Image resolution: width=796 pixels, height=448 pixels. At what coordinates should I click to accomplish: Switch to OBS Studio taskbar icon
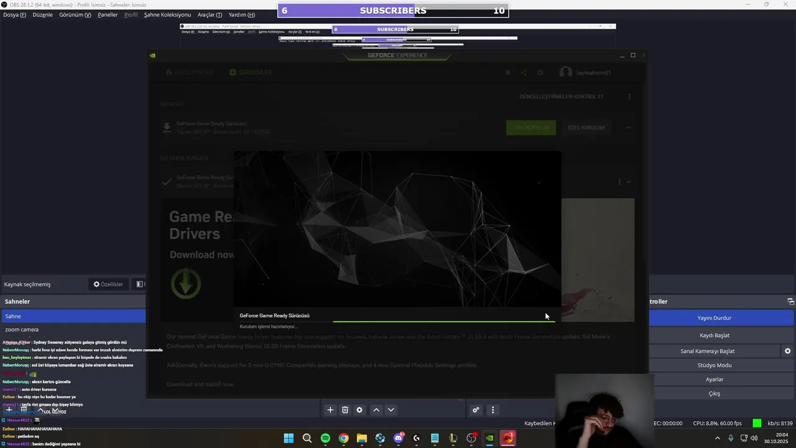(471, 438)
